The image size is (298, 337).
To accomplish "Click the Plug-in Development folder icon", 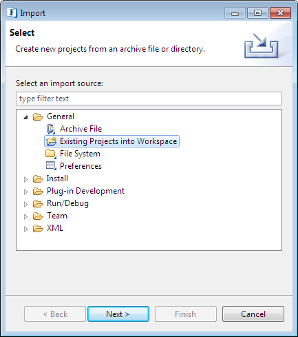I will point(38,191).
